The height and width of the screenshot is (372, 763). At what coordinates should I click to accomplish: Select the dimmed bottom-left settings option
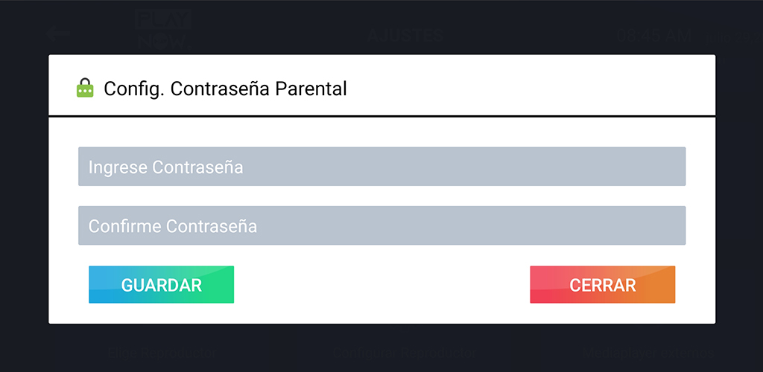162,352
